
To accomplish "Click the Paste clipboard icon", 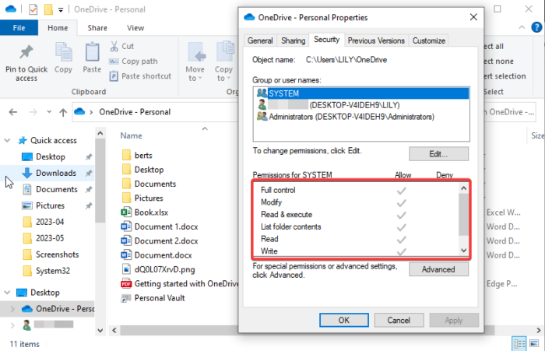I will click(x=92, y=53).
